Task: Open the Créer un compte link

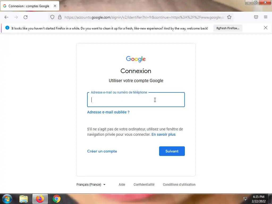Action: click(102, 151)
